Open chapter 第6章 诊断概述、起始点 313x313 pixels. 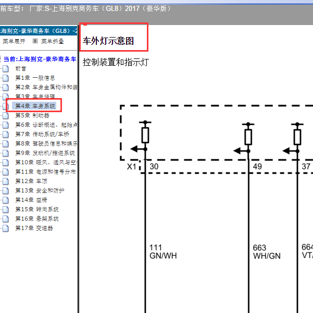tap(46, 125)
